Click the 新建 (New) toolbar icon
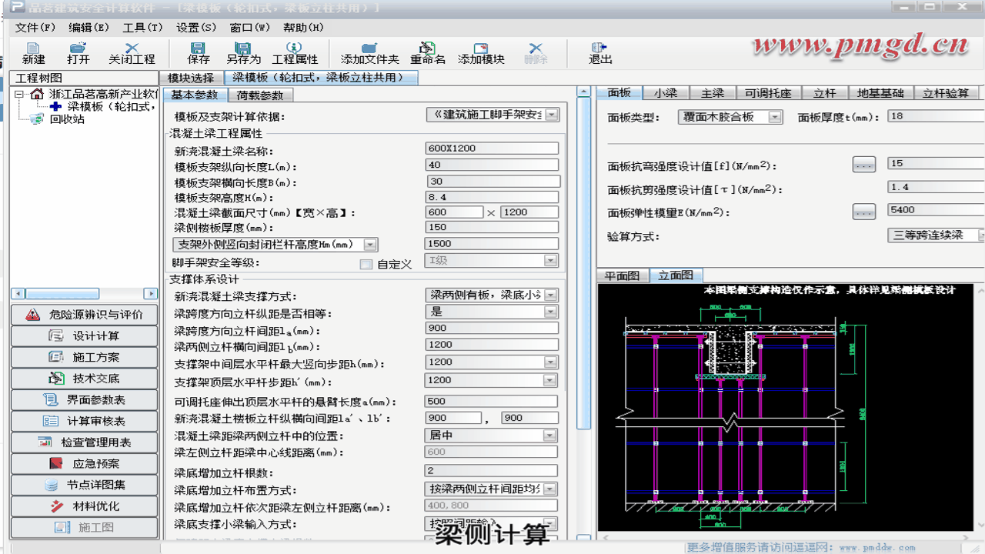Viewport: 985px width, 554px height. pyautogui.click(x=33, y=53)
